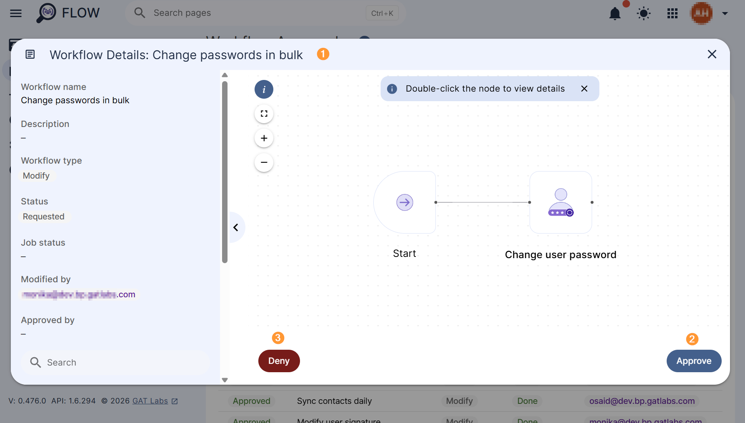The width and height of the screenshot is (745, 423).
Task: Click the details panel scroll down arrow
Action: [225, 380]
